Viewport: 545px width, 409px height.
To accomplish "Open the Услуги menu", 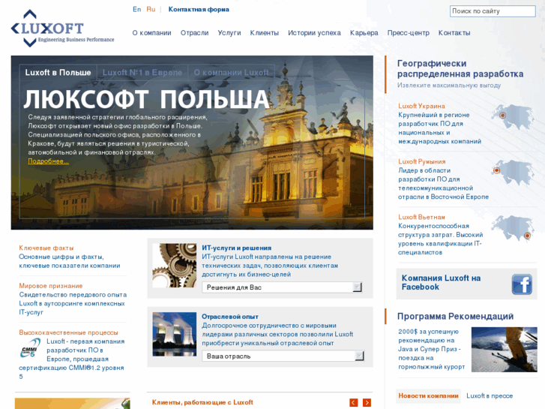I will 229,33.
